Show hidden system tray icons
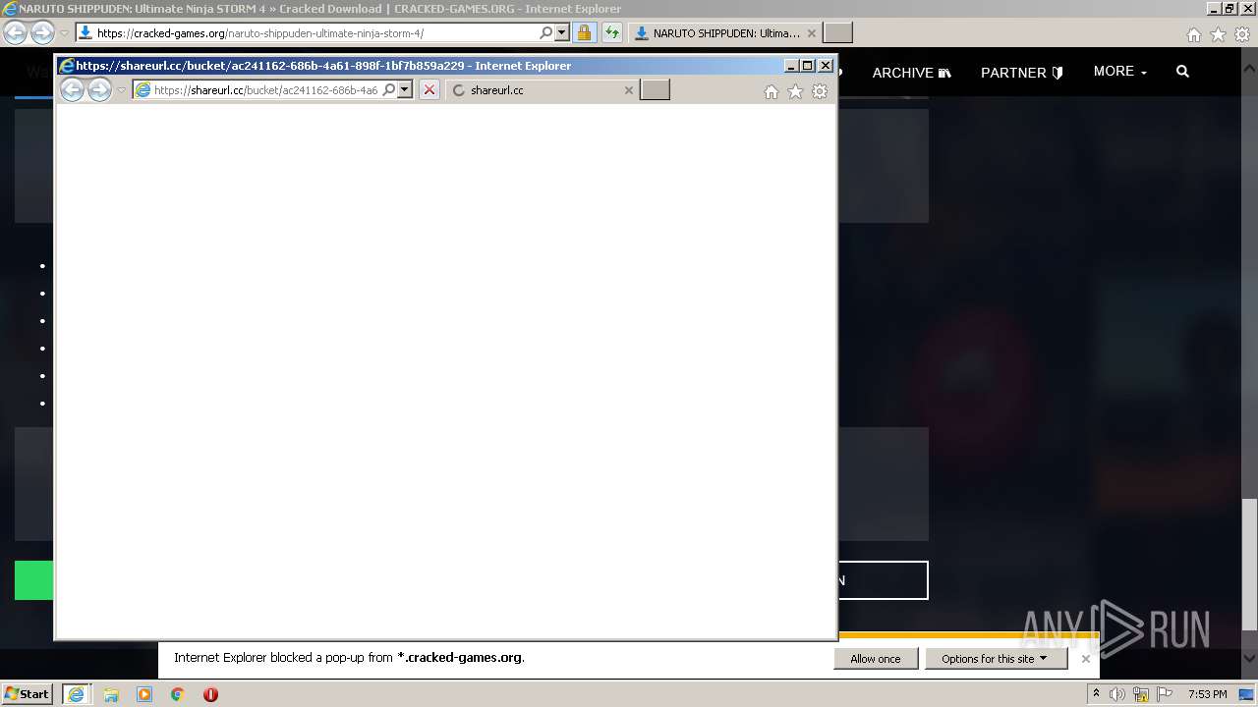 (1097, 694)
